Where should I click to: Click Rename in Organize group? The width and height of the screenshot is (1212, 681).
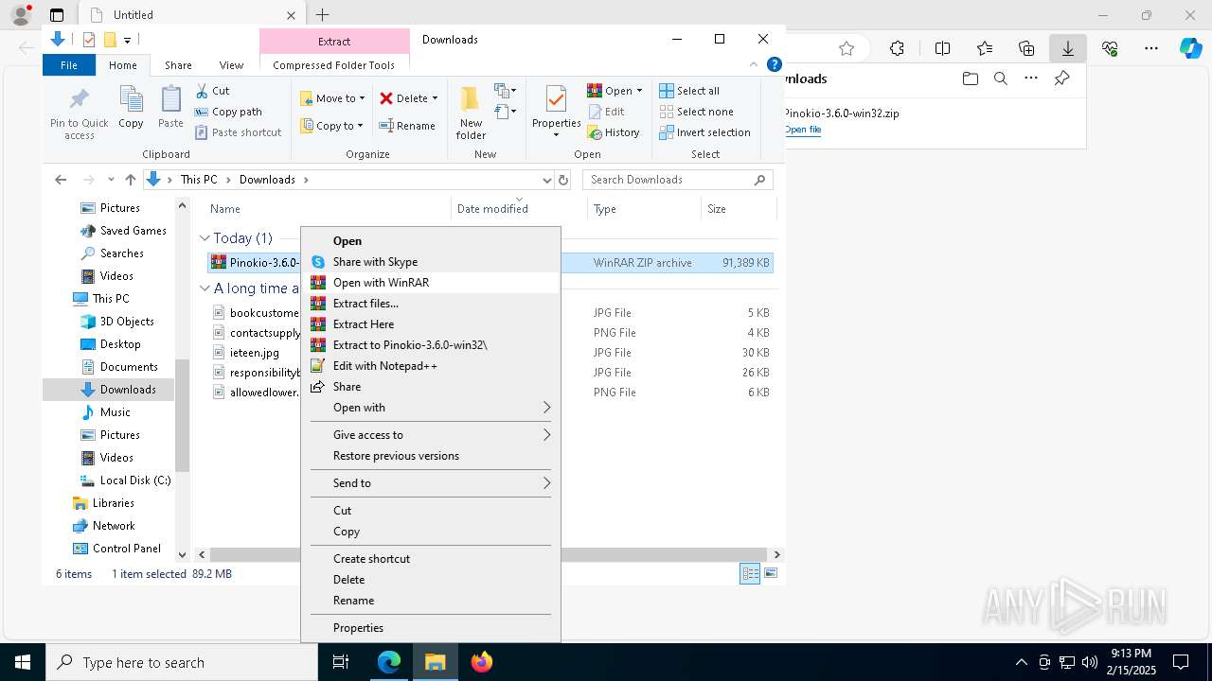[407, 126]
